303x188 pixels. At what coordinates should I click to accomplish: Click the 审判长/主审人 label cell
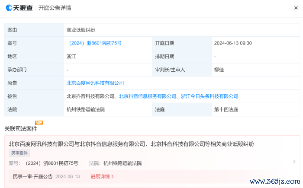(x=182, y=70)
